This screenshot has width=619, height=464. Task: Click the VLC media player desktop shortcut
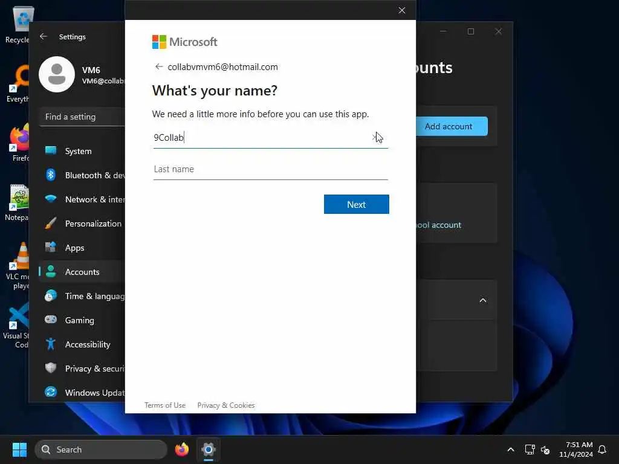18,266
